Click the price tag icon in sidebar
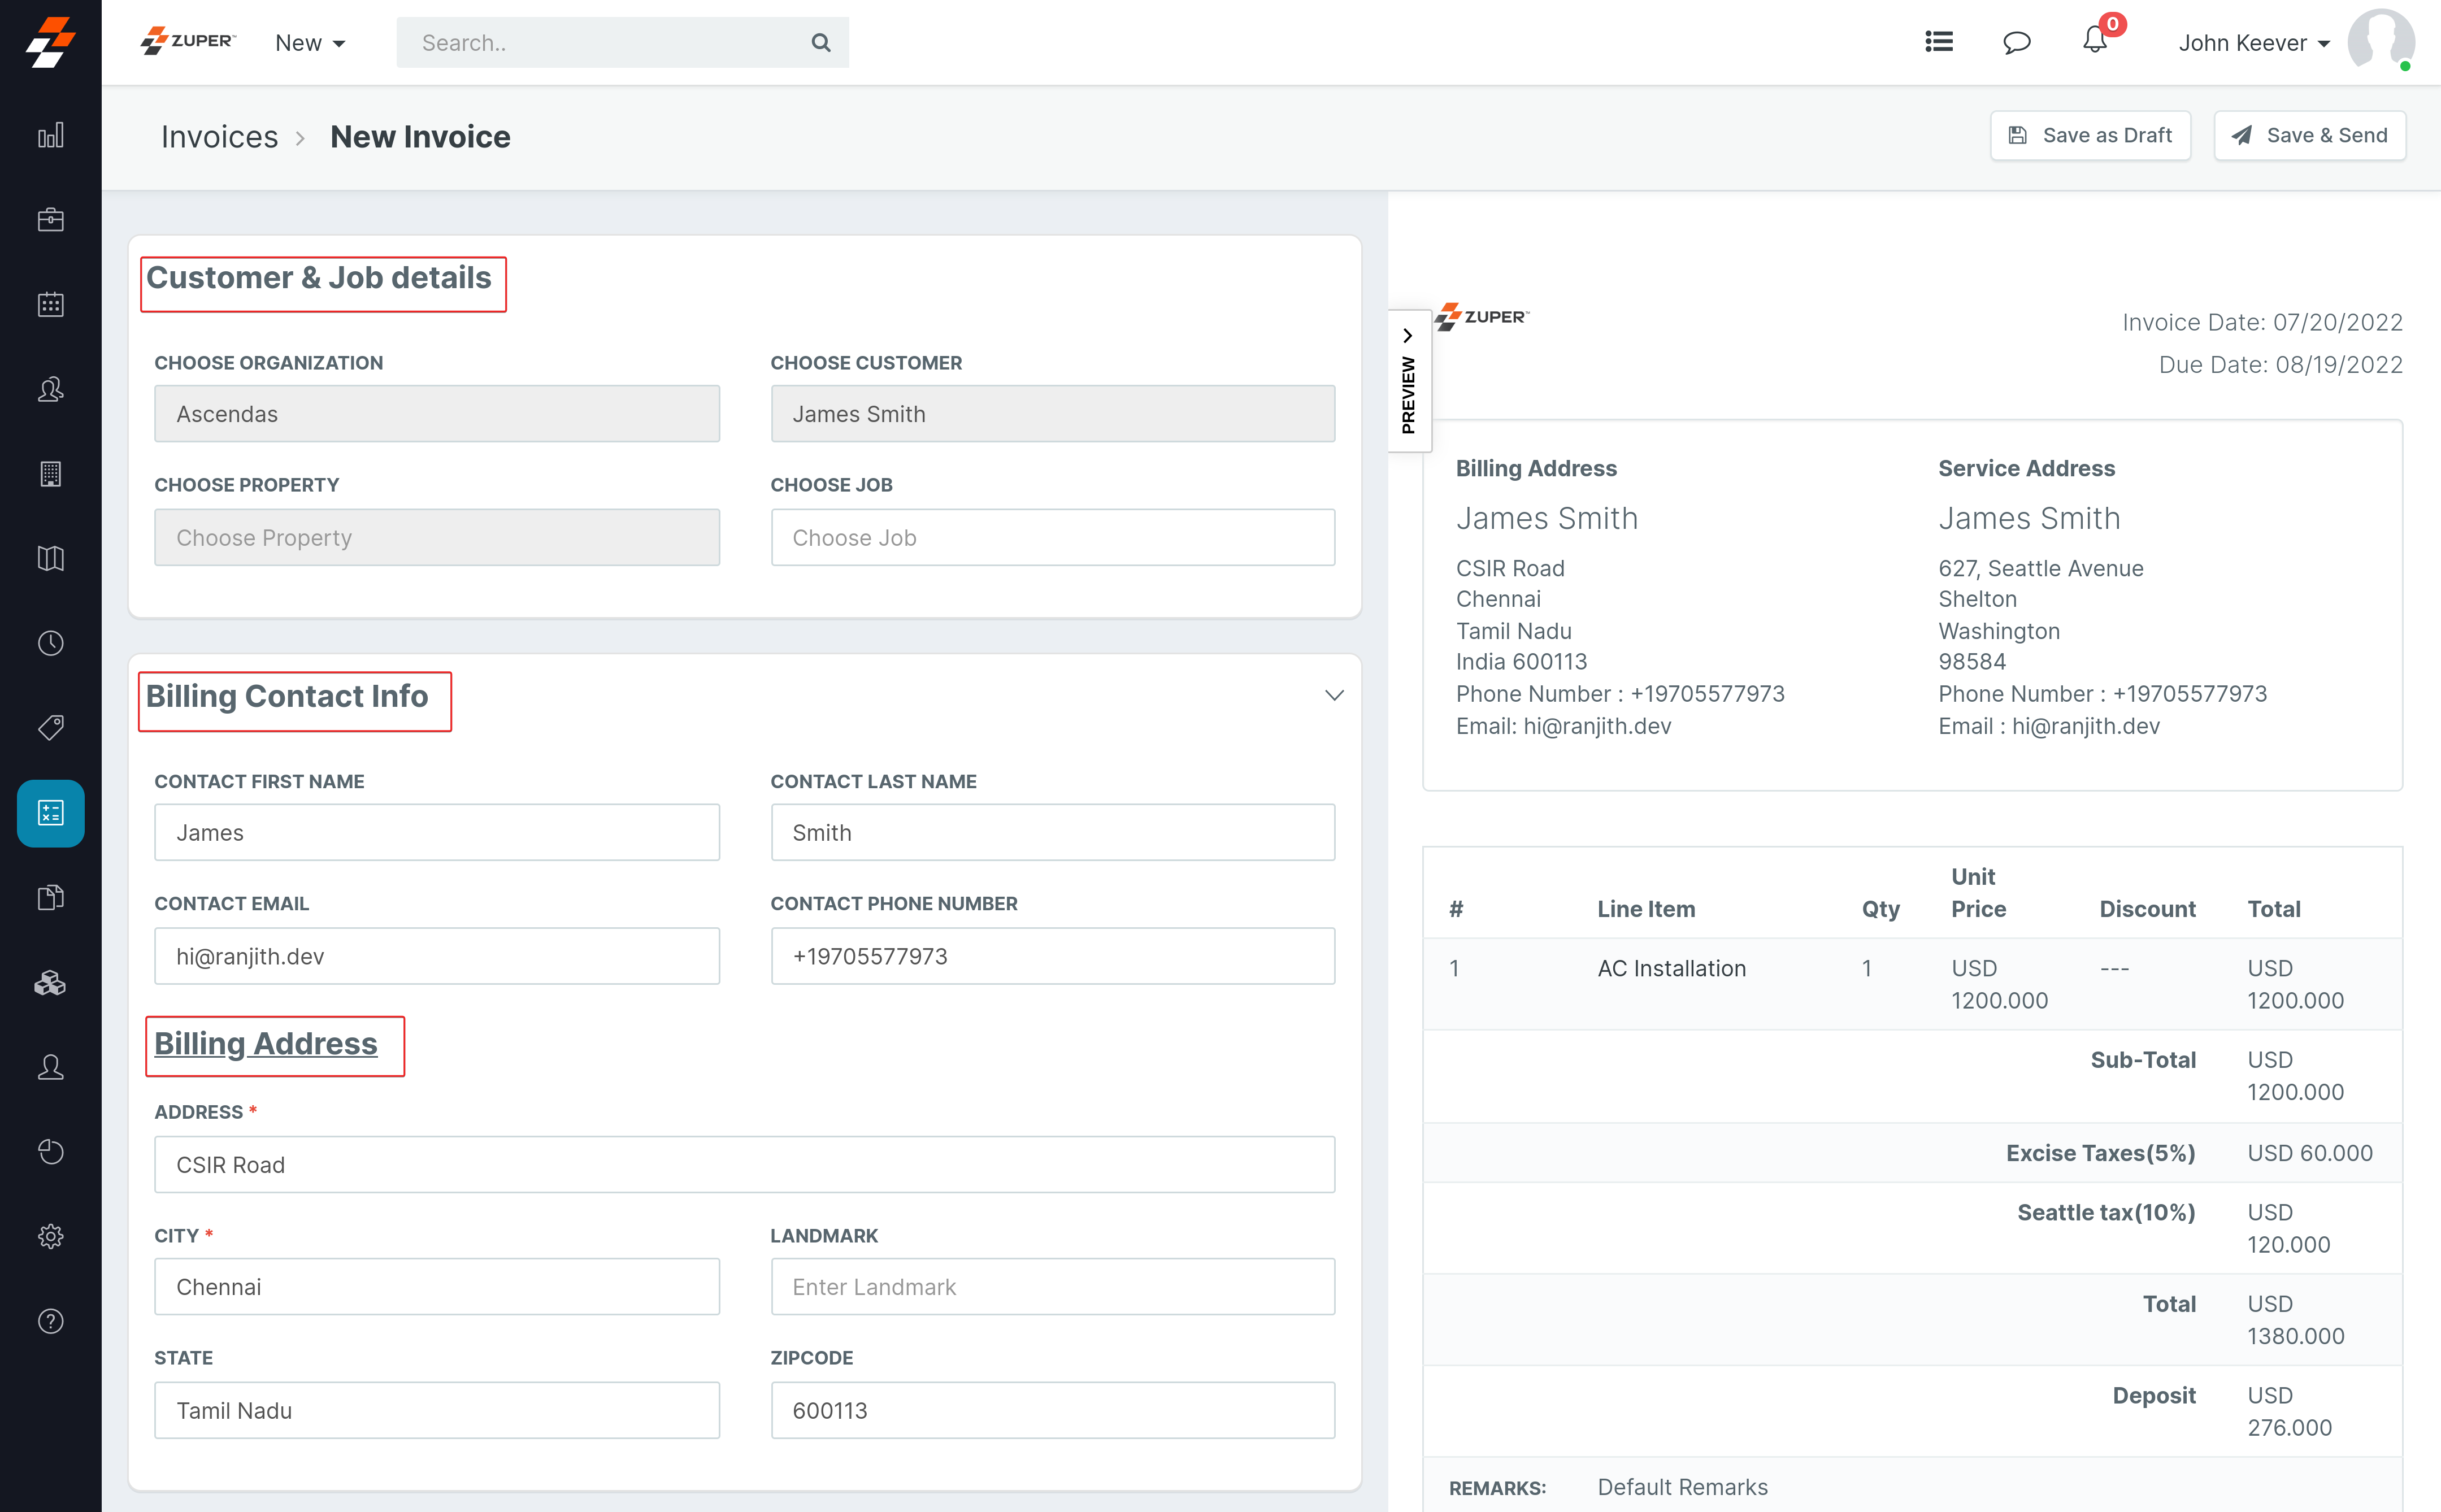The width and height of the screenshot is (2441, 1512). tap(50, 727)
